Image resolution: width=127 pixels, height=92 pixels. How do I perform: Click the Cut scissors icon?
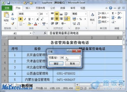(x=12, y=14)
